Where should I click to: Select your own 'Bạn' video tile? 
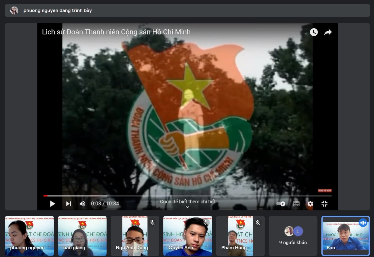(x=345, y=236)
